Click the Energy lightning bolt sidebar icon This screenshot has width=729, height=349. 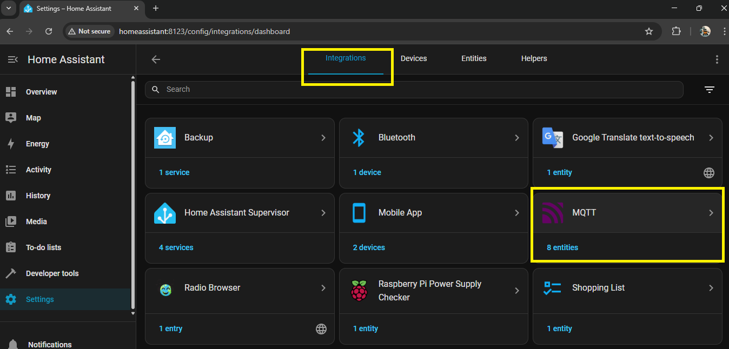(x=11, y=144)
